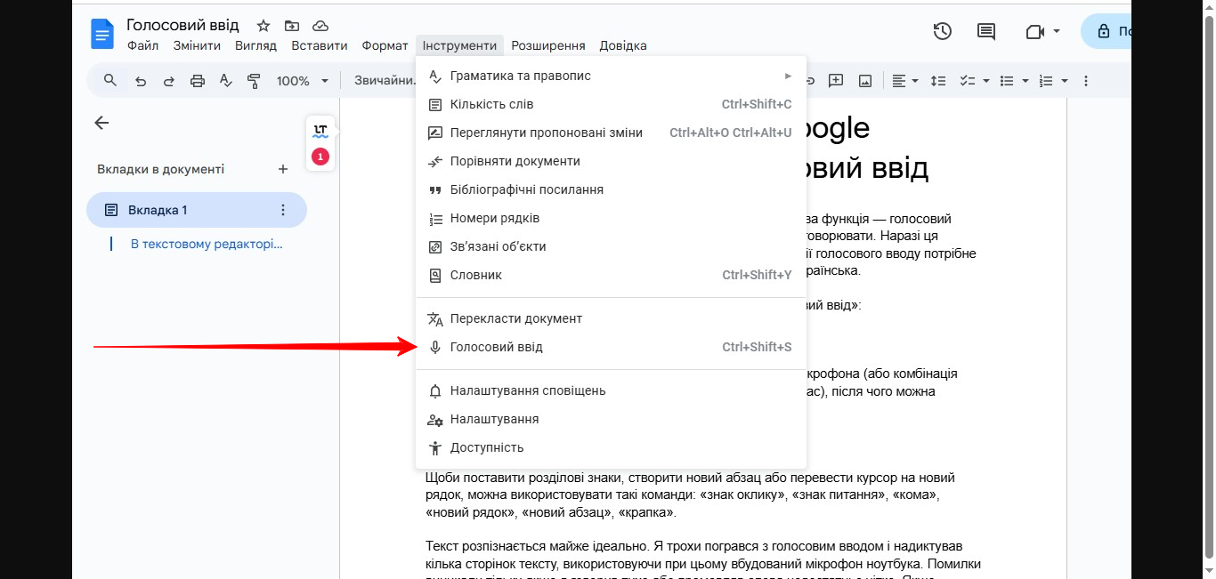
Task: Check the cloud saved status icon
Action: [320, 26]
